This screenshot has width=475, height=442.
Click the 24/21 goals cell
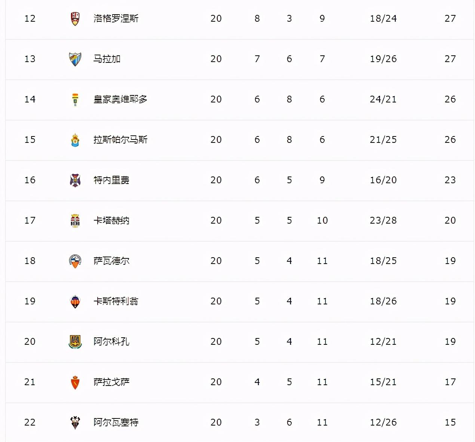coord(383,99)
